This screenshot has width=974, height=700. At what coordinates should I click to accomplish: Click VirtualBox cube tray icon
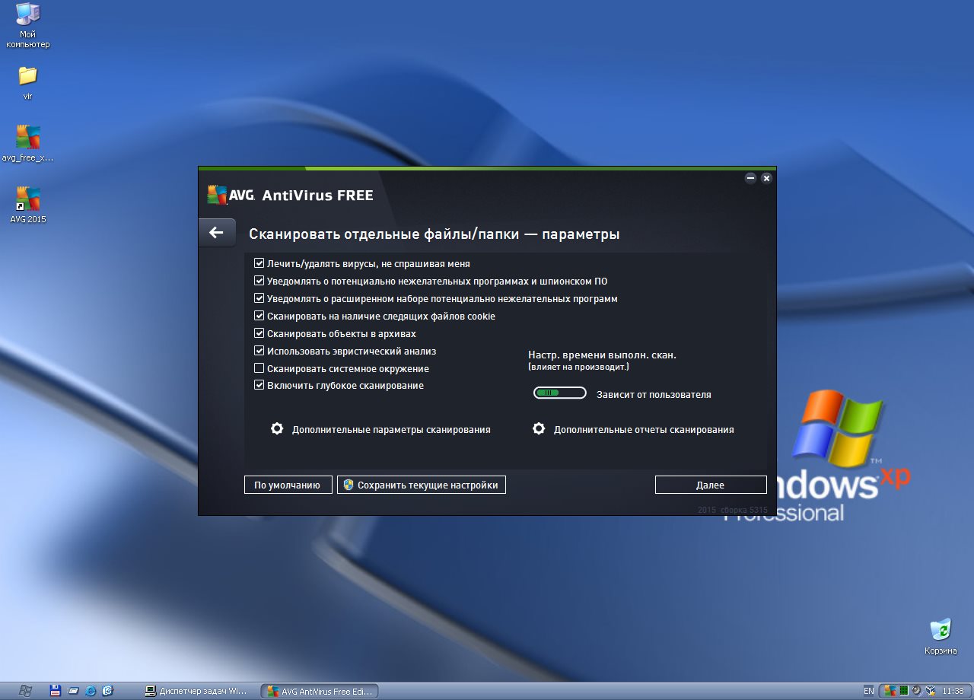pyautogui.click(x=931, y=691)
